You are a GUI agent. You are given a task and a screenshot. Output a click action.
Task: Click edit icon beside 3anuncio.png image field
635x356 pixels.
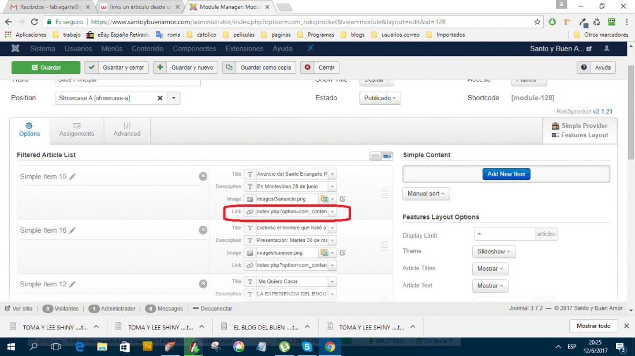pyautogui.click(x=342, y=199)
